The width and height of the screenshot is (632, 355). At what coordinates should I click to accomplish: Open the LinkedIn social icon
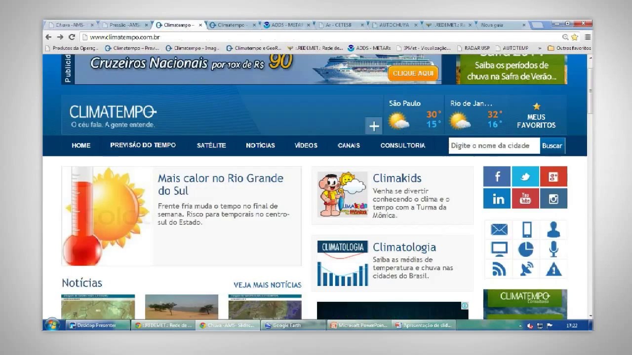tap(497, 198)
